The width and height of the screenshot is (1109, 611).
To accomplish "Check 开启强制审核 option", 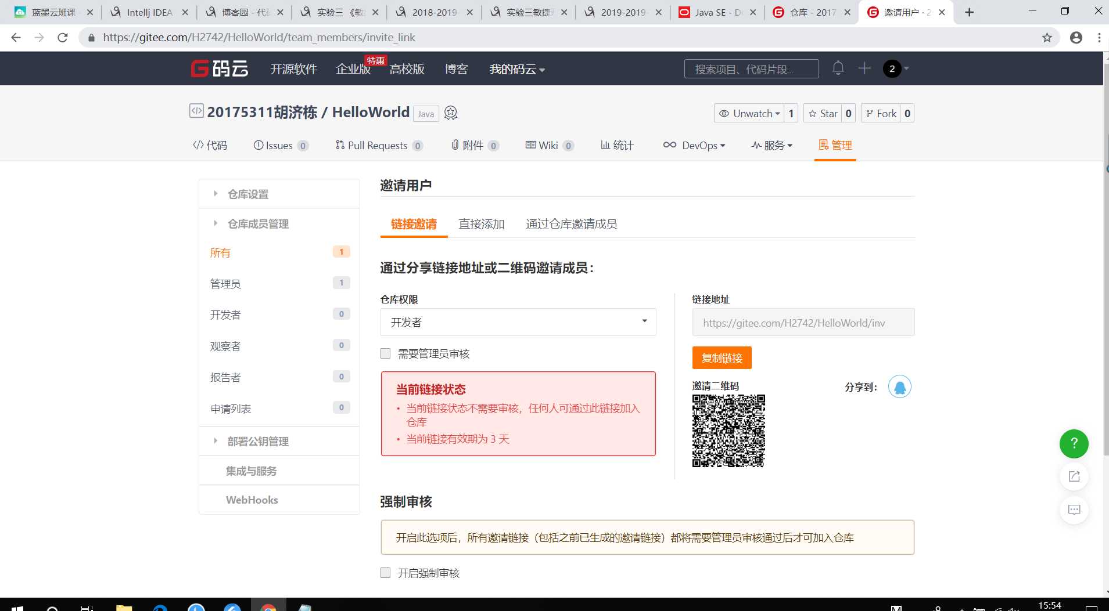I will 385,573.
